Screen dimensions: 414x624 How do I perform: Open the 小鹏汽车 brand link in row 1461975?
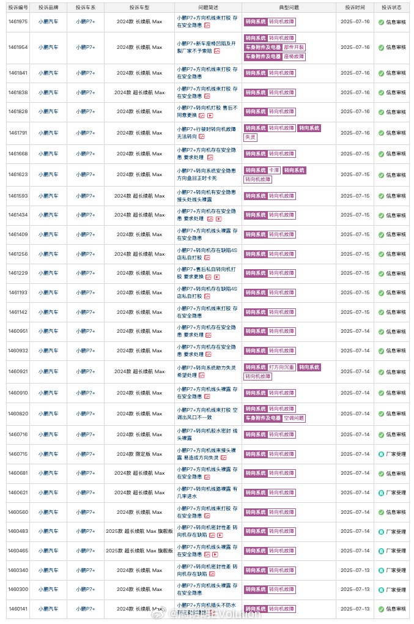[48, 22]
